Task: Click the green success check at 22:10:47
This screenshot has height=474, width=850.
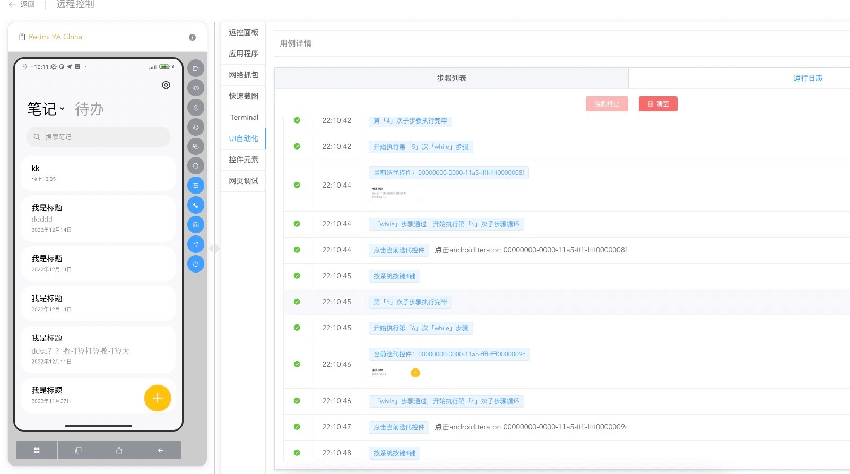Action: (297, 427)
